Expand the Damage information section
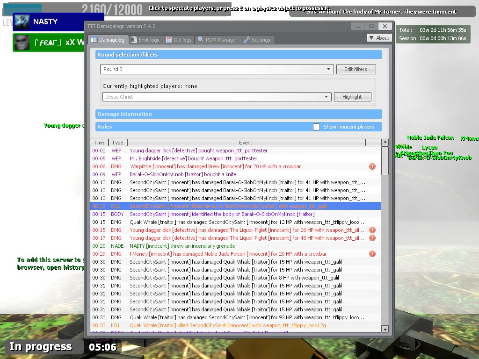The width and height of the screenshot is (479, 359). pyautogui.click(x=239, y=114)
